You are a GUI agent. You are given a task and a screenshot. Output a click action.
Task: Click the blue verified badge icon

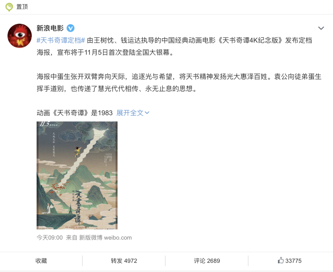(71, 28)
